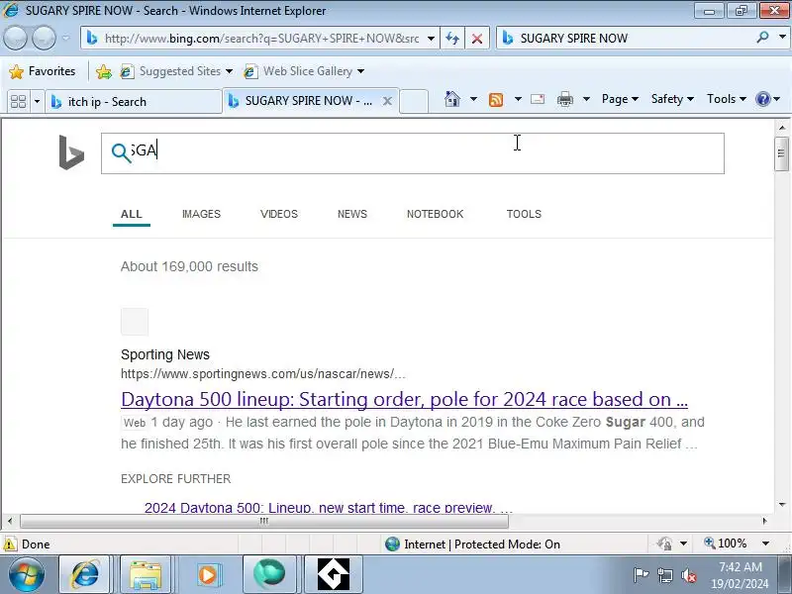Open the Daytona 500 lineup result link

(x=404, y=400)
